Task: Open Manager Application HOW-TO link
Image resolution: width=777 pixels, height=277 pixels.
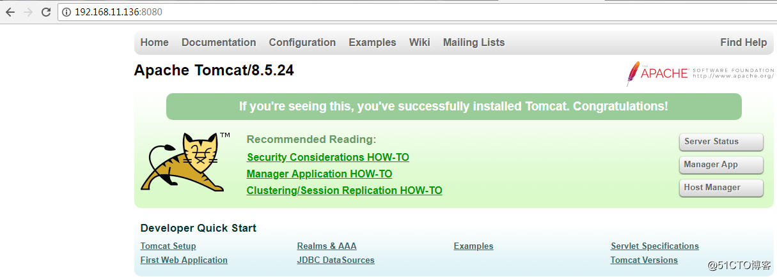Action: point(319,174)
